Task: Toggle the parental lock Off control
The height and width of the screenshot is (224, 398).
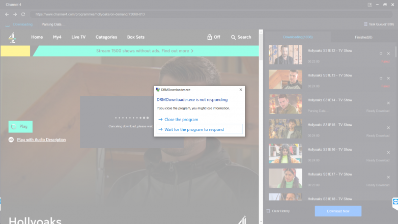Action: pyautogui.click(x=213, y=37)
